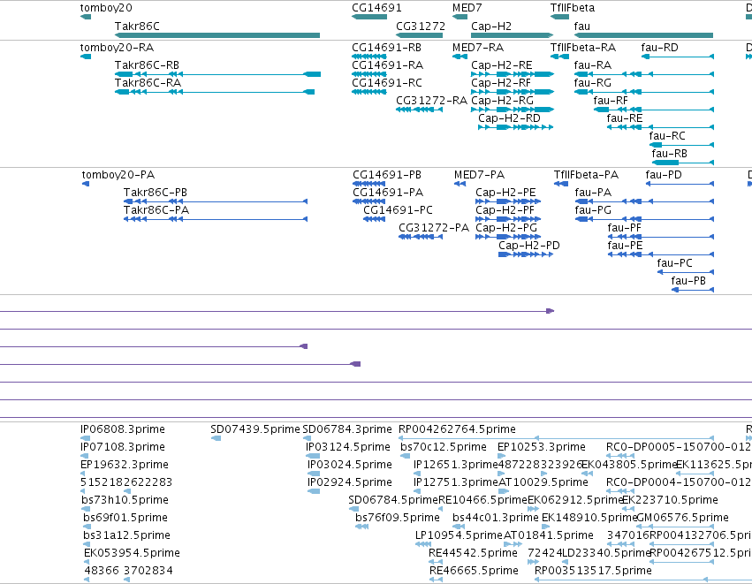
Task: Click the TfIIFbeta gene label
Action: tap(572, 8)
